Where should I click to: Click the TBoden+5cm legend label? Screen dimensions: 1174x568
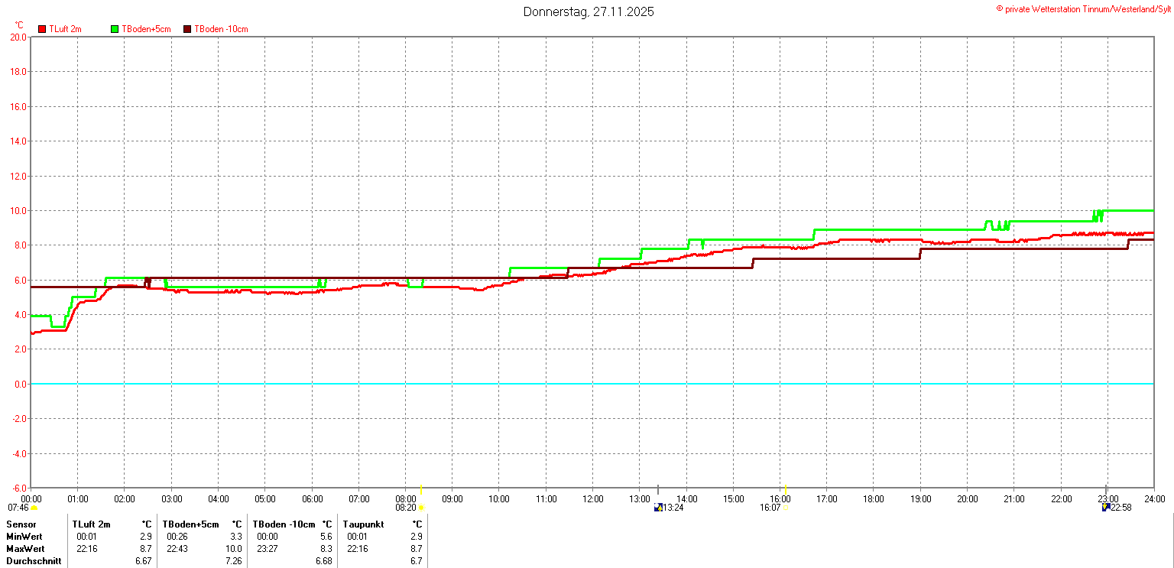[x=146, y=29]
